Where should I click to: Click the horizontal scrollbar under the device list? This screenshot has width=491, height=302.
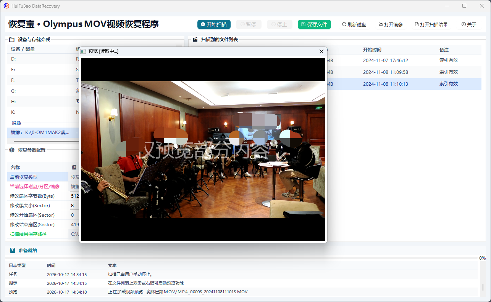[x=46, y=141]
